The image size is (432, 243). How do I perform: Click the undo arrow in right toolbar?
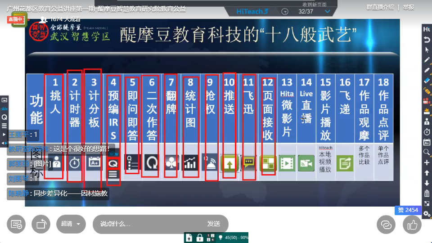[427, 40]
